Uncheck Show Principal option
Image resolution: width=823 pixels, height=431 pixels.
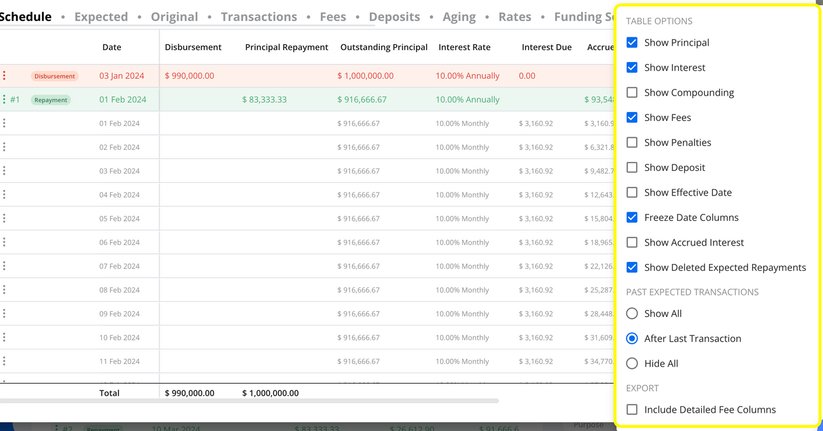pyautogui.click(x=632, y=42)
